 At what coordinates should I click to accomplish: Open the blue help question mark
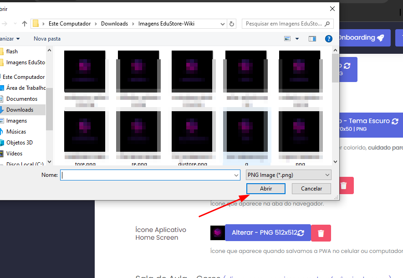(328, 39)
